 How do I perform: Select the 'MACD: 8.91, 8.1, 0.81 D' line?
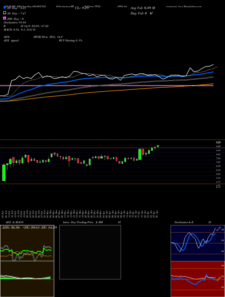click(19, 30)
